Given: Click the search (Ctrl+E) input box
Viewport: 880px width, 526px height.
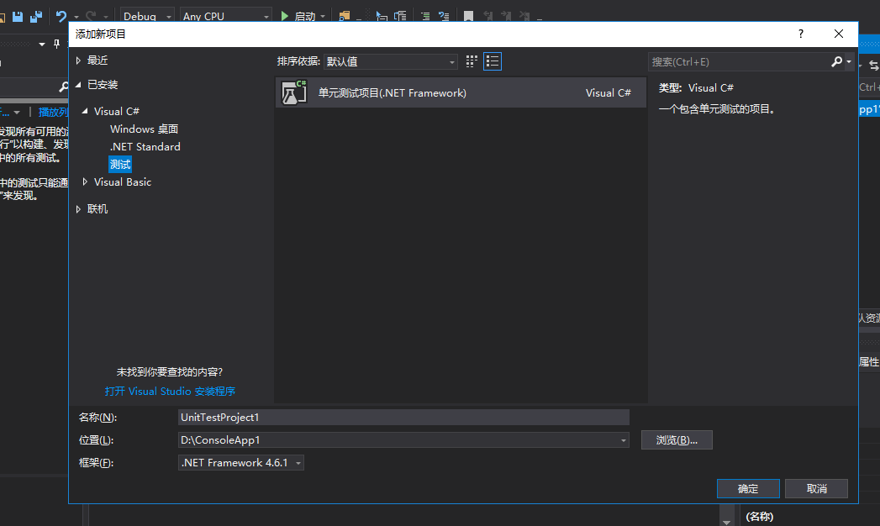Looking at the screenshot, I should pos(738,61).
